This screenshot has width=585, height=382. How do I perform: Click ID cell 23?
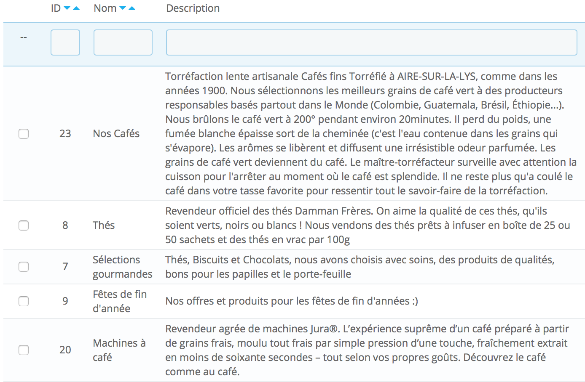65,134
